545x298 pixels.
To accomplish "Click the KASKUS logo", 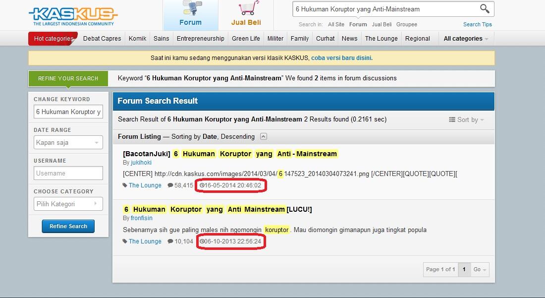I will (73, 16).
